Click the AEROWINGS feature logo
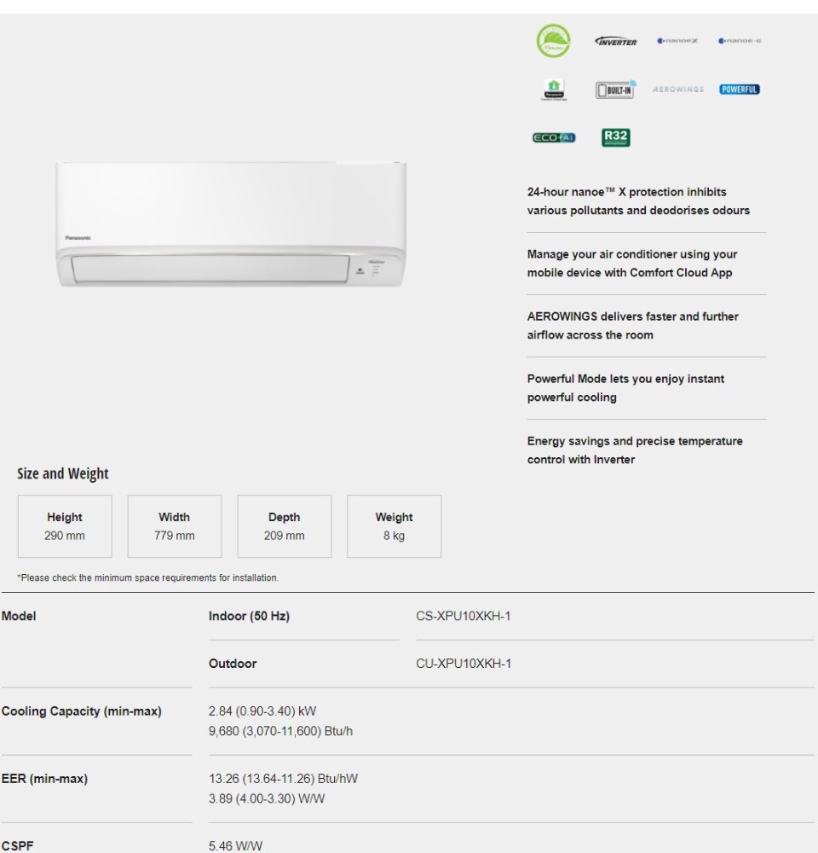The image size is (818, 853). pyautogui.click(x=677, y=90)
